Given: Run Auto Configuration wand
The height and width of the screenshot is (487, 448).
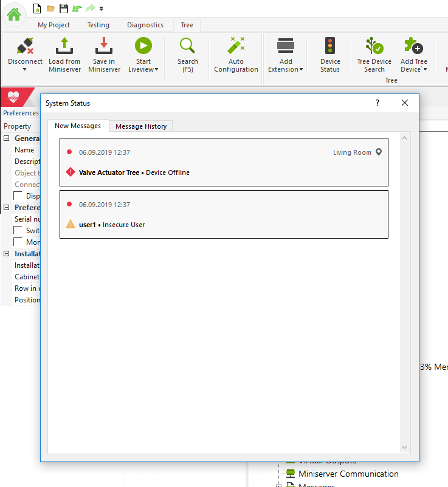Looking at the screenshot, I should pyautogui.click(x=236, y=46).
